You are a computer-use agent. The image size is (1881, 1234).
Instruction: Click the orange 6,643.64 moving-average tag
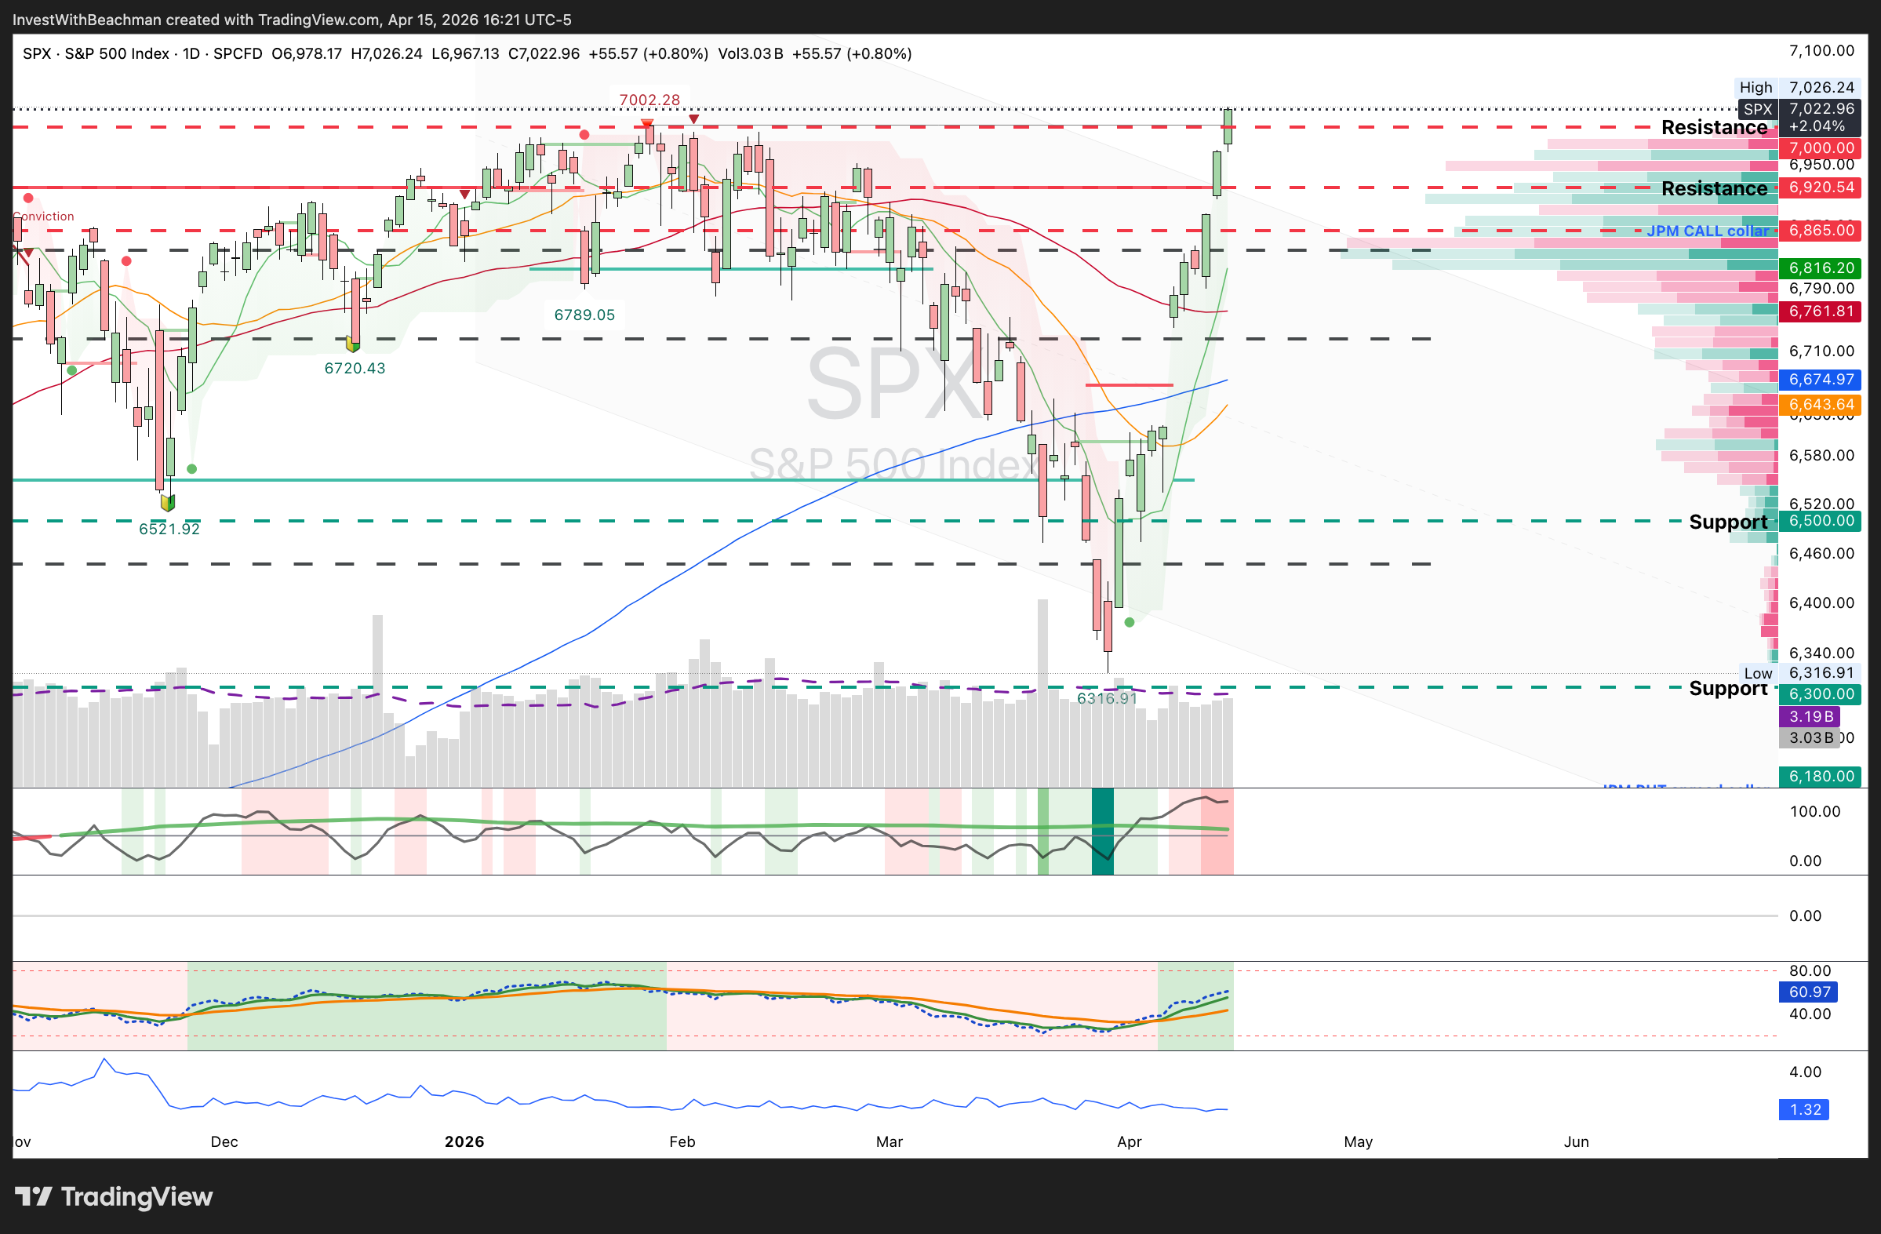tap(1820, 405)
